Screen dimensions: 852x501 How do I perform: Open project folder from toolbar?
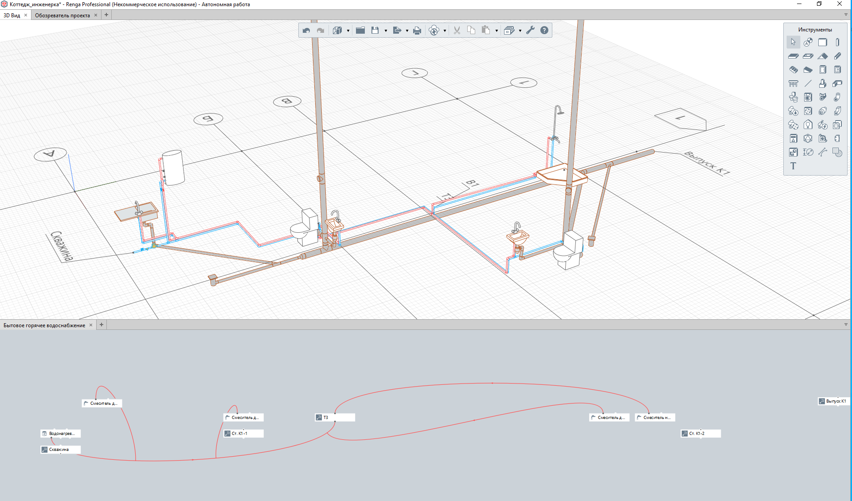(x=360, y=31)
